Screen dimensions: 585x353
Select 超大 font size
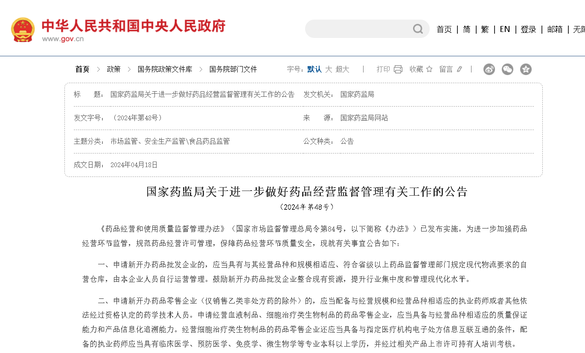(x=342, y=69)
